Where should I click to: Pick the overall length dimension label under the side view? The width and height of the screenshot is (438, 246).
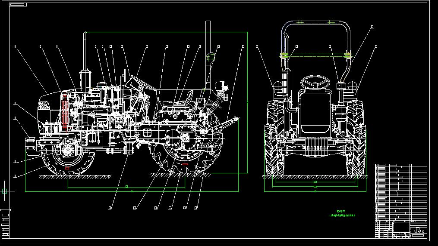(132, 191)
